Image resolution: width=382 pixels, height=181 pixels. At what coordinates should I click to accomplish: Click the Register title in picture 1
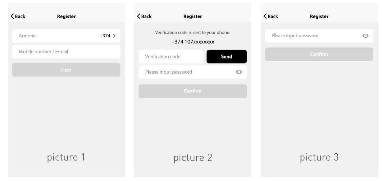click(x=66, y=16)
